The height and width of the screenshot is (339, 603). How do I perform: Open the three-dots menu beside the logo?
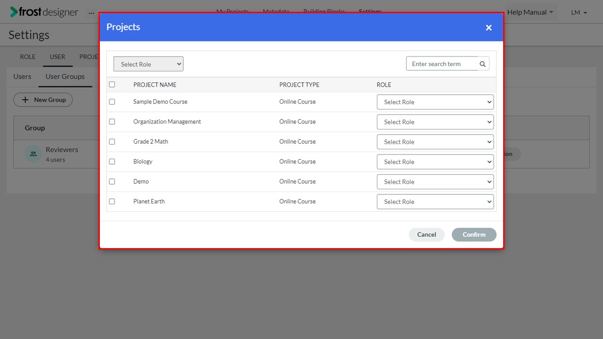click(x=91, y=13)
